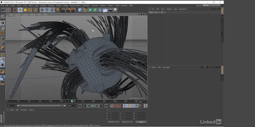The width and height of the screenshot is (255, 127).
Task: Select the Rotate tool icon
Action: pos(30,10)
